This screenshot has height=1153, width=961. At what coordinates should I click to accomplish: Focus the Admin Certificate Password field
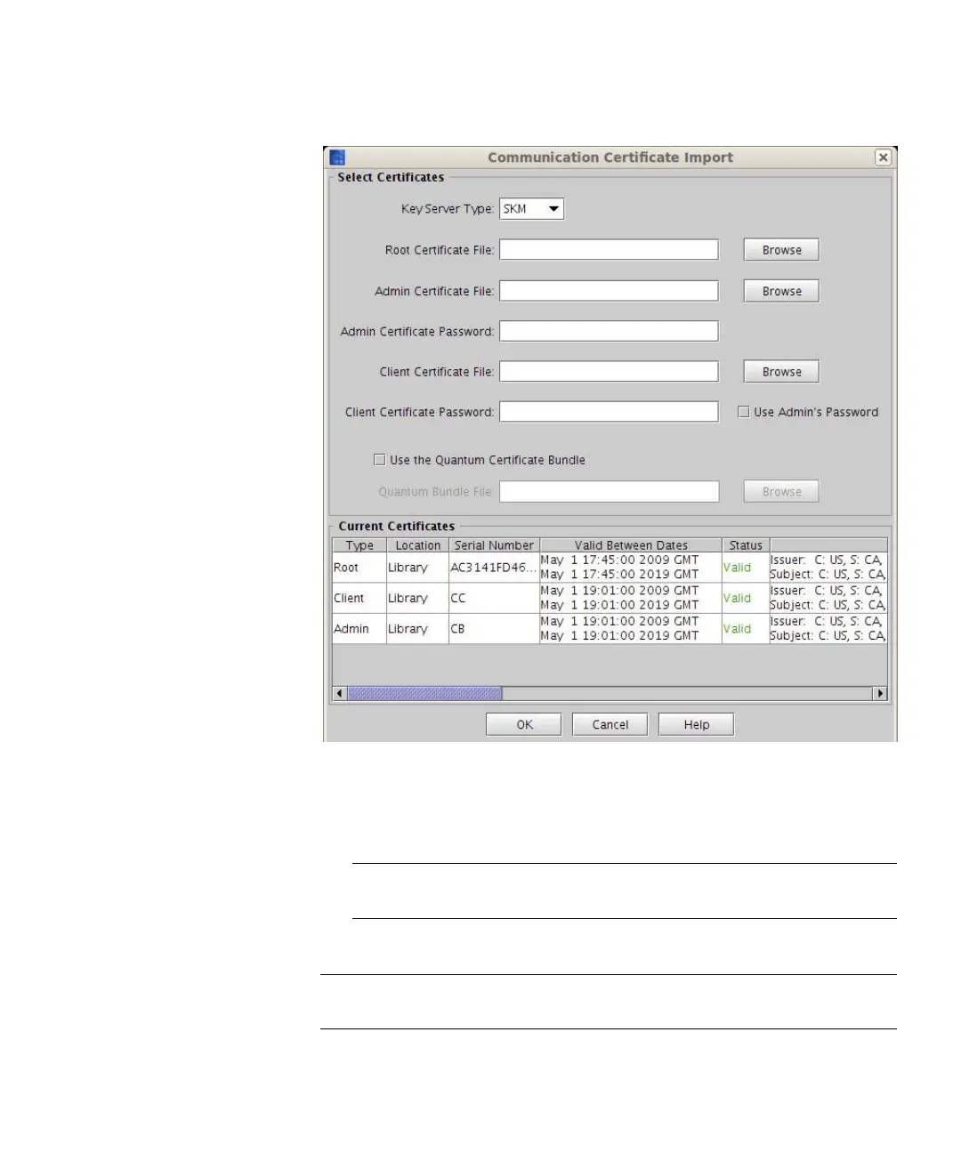pos(609,331)
